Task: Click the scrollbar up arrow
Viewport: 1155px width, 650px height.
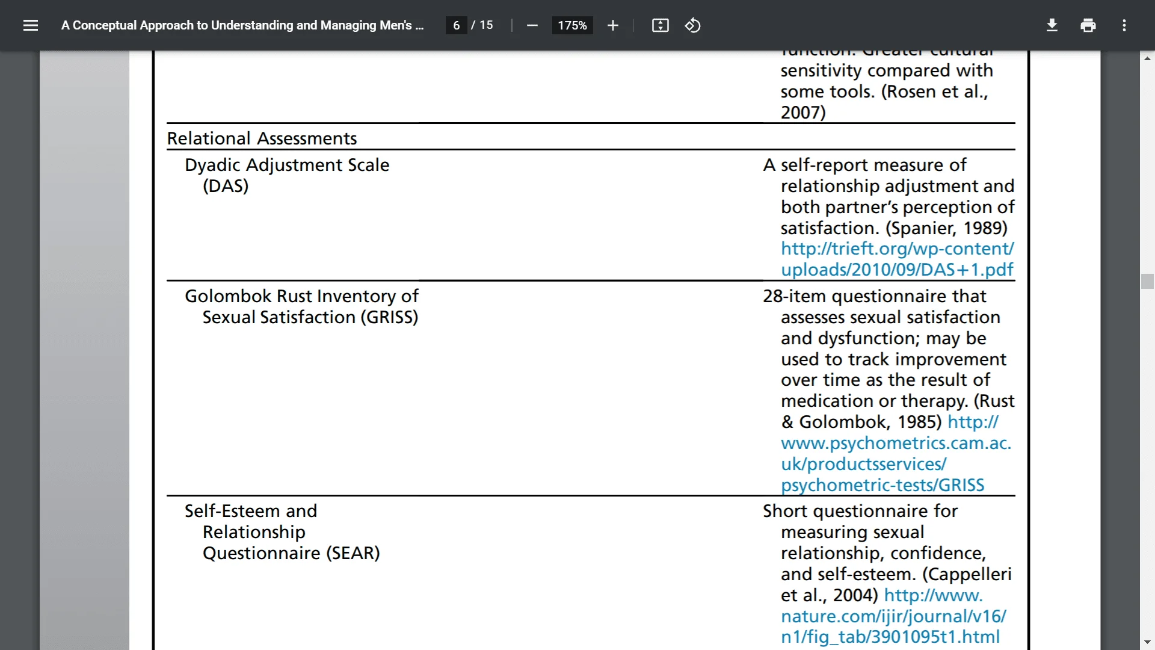Action: tap(1147, 58)
